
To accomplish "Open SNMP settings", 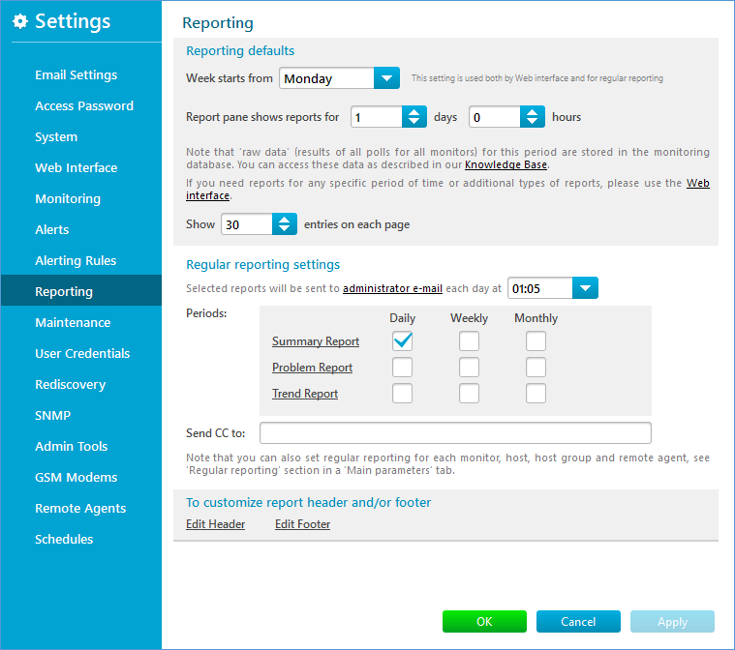I will click(52, 415).
